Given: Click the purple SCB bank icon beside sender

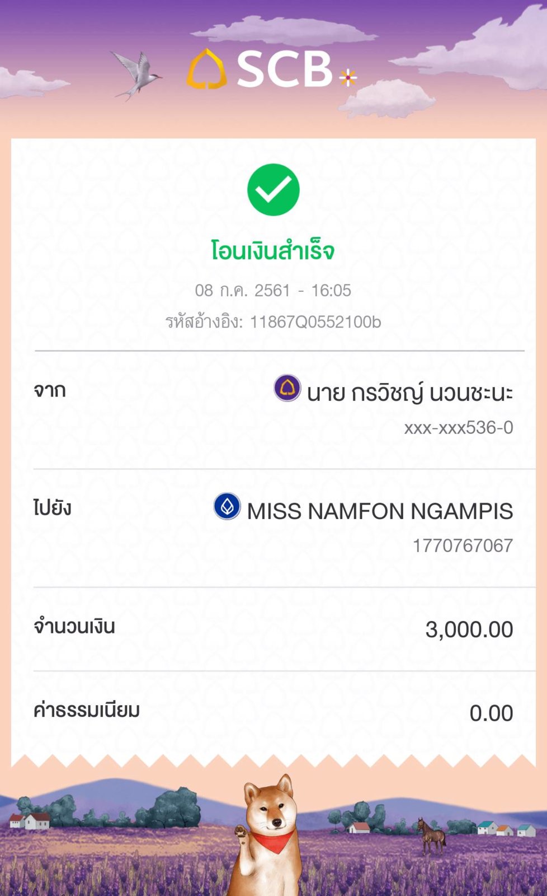Looking at the screenshot, I should 287,388.
